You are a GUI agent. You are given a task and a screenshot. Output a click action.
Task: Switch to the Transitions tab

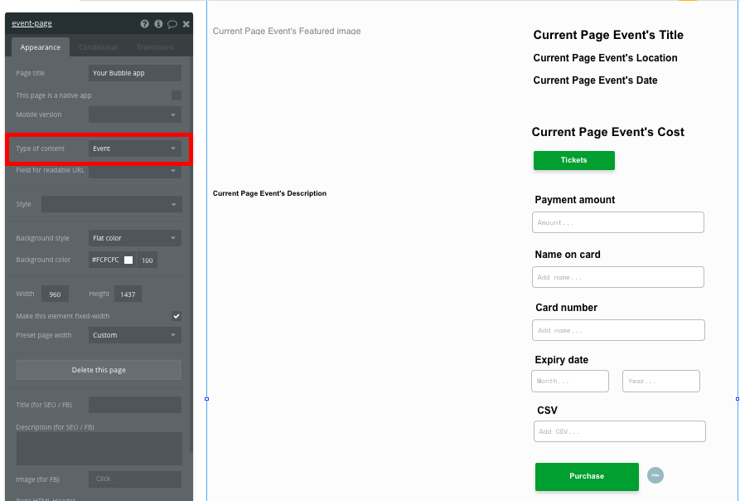[155, 47]
